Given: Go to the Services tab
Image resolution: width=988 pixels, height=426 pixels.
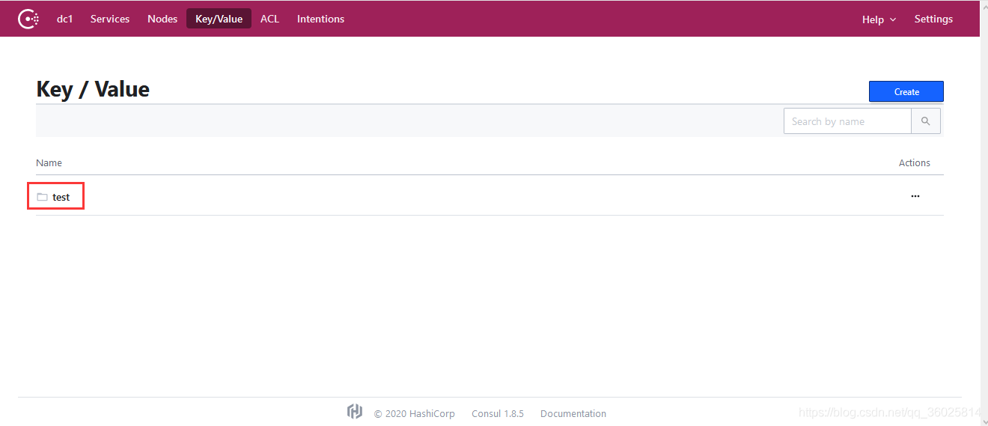Looking at the screenshot, I should tap(110, 19).
